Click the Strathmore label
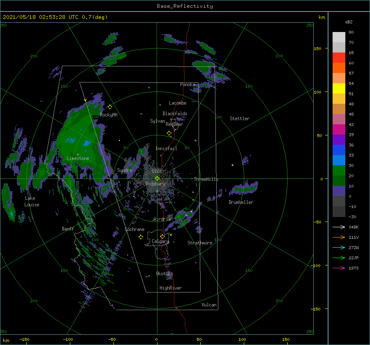This screenshot has height=345, width=370. [200, 243]
